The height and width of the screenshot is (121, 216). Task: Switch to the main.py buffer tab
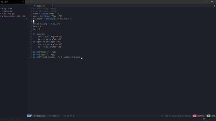40,6
